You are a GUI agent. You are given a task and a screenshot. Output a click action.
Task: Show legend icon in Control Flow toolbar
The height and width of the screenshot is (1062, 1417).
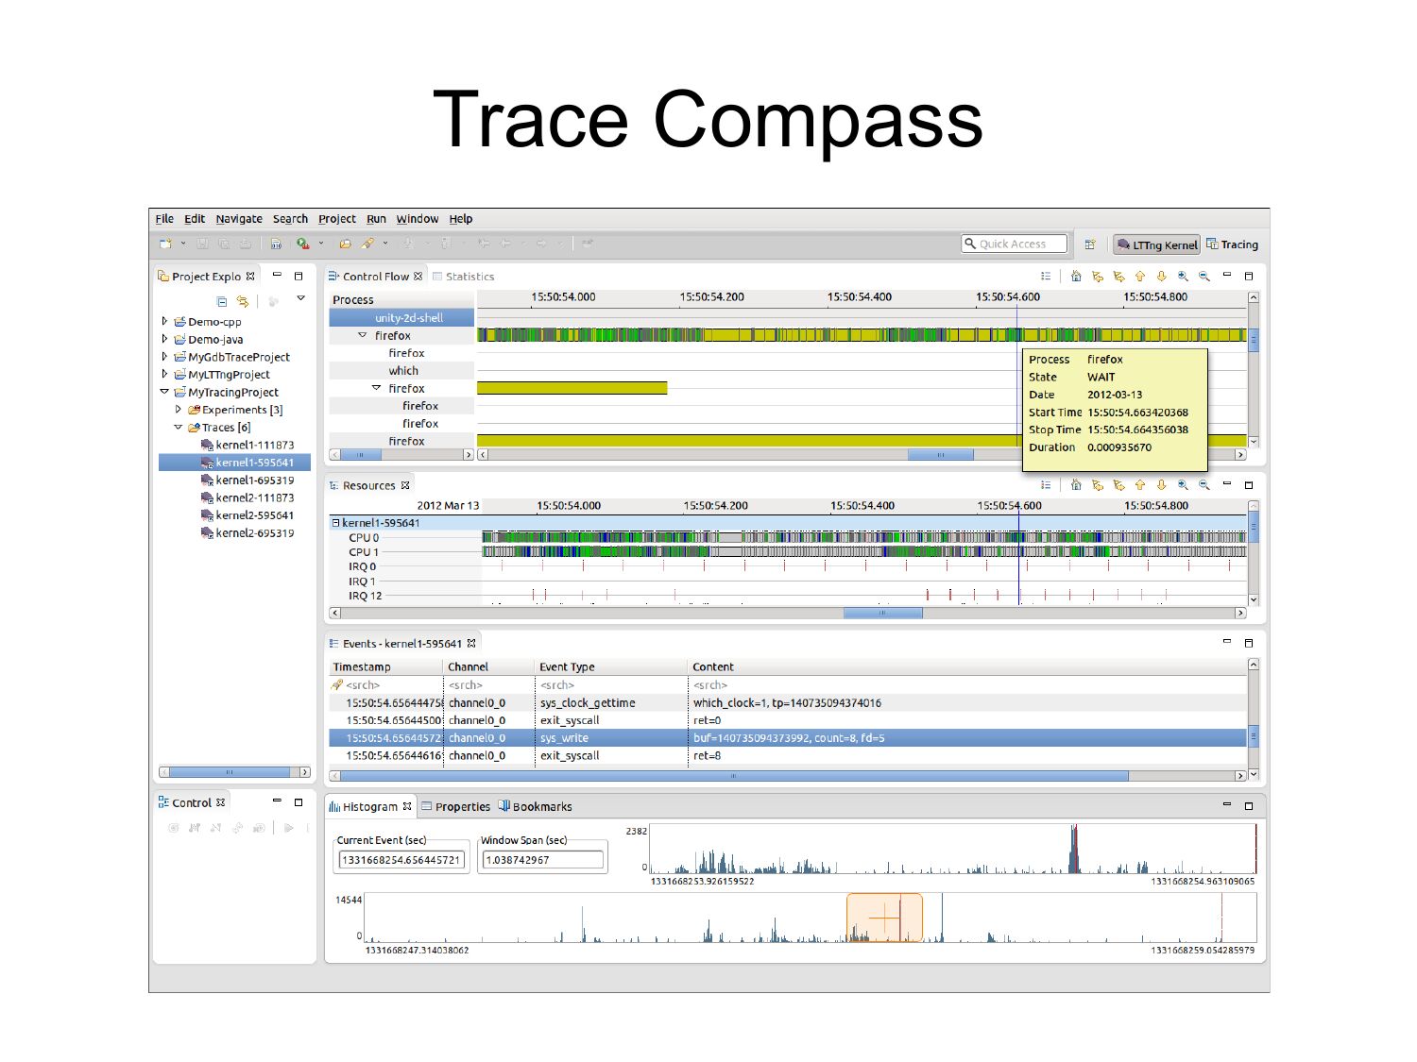pos(1045,277)
